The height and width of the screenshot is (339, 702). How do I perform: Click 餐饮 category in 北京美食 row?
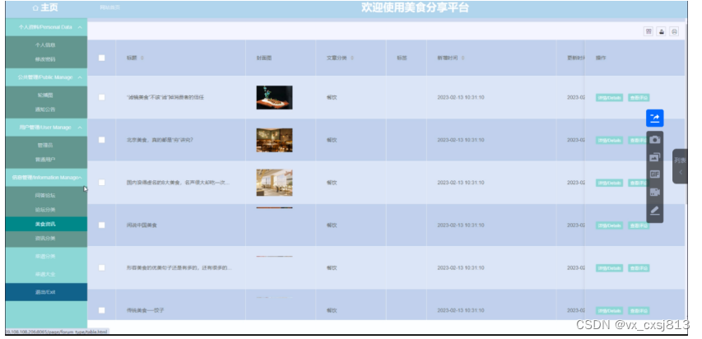click(332, 140)
